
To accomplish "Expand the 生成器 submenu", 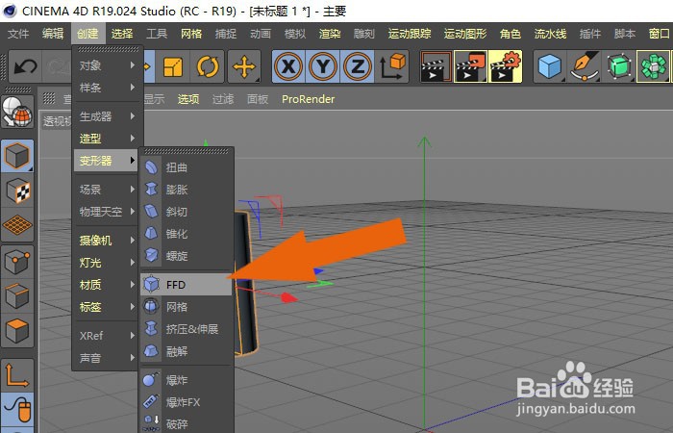I will (106, 116).
